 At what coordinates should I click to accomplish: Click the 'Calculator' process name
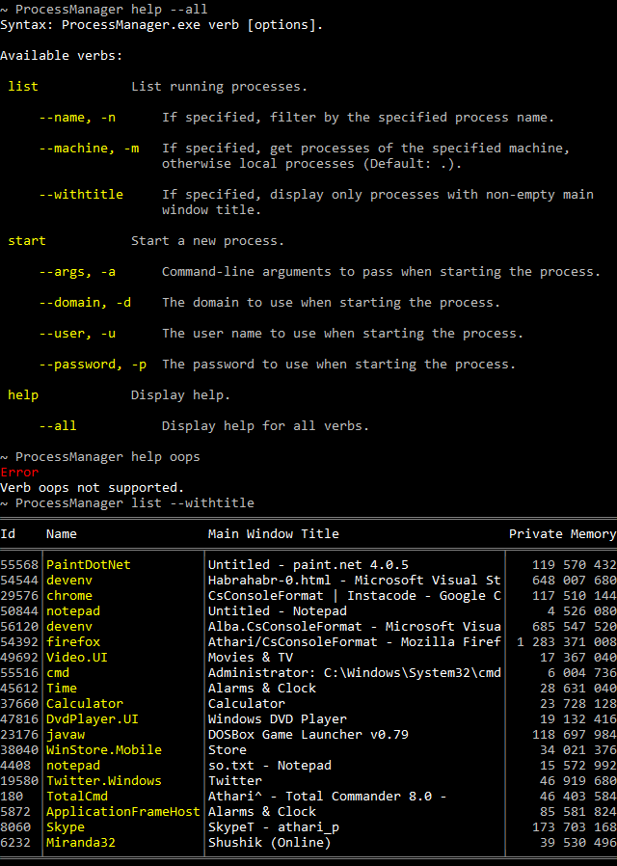(85, 704)
